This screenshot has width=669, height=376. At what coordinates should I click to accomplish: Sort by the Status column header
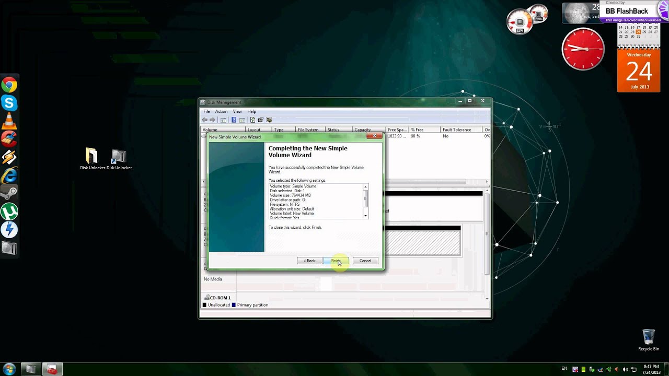pos(339,130)
